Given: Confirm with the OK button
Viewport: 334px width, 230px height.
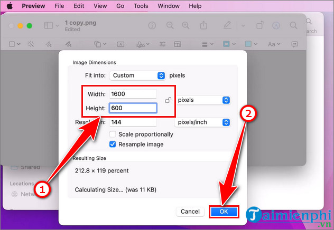Looking at the screenshot, I should 224,212.
